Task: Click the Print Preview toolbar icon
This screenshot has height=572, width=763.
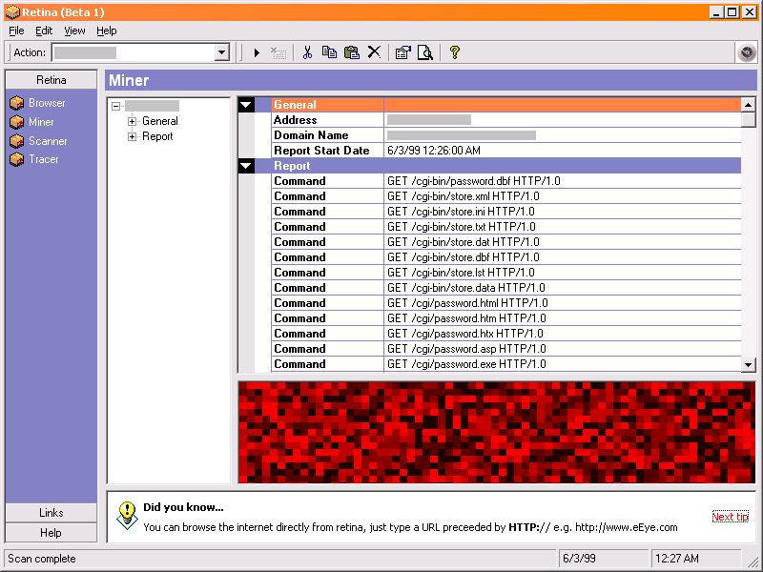Action: point(425,52)
